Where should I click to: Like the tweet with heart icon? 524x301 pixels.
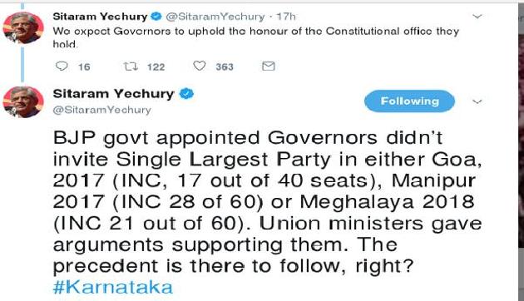200,66
